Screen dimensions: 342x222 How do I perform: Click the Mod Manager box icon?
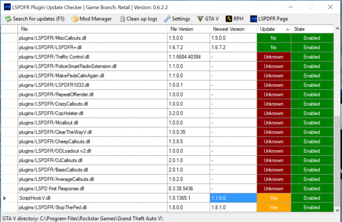(75, 19)
